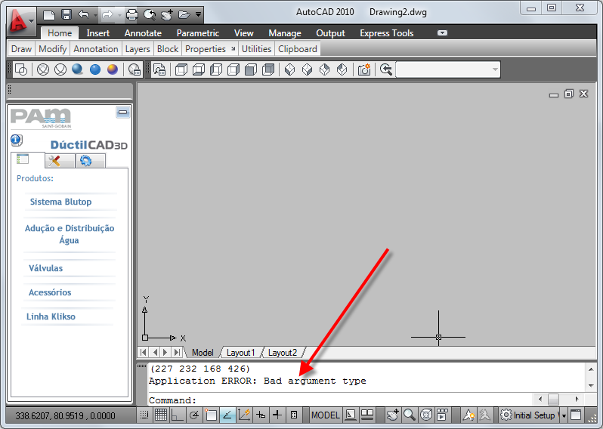Open the DúctilCAD3D tools tab with wrench icon
The height and width of the screenshot is (429, 603).
click(x=60, y=161)
